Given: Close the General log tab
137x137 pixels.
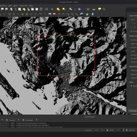Looking at the screenshot, I should pyautogui.click(x=18, y=120).
